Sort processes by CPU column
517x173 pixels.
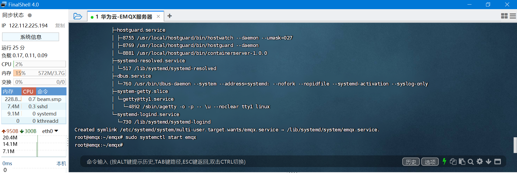click(28, 91)
